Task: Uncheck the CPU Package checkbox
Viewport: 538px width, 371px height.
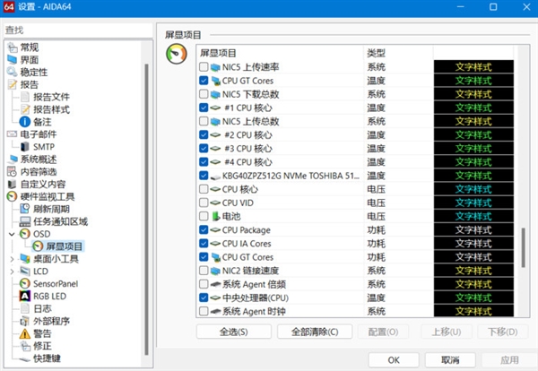Action: tap(204, 229)
